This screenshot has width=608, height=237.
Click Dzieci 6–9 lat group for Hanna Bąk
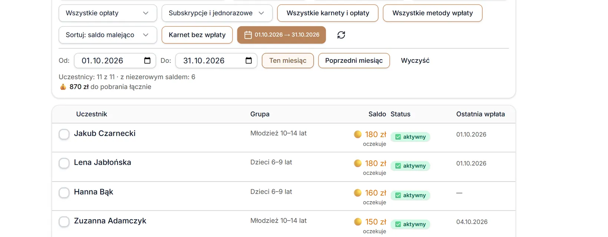pos(271,192)
